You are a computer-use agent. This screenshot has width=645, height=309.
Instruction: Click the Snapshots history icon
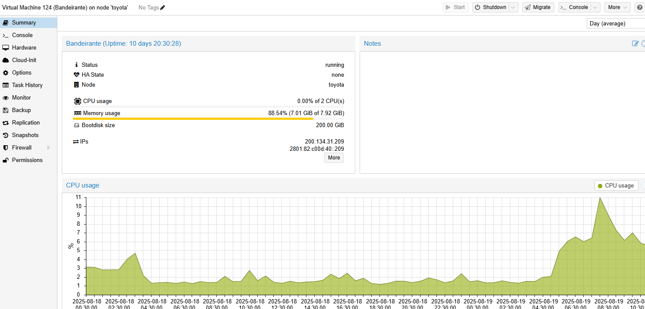coord(6,135)
